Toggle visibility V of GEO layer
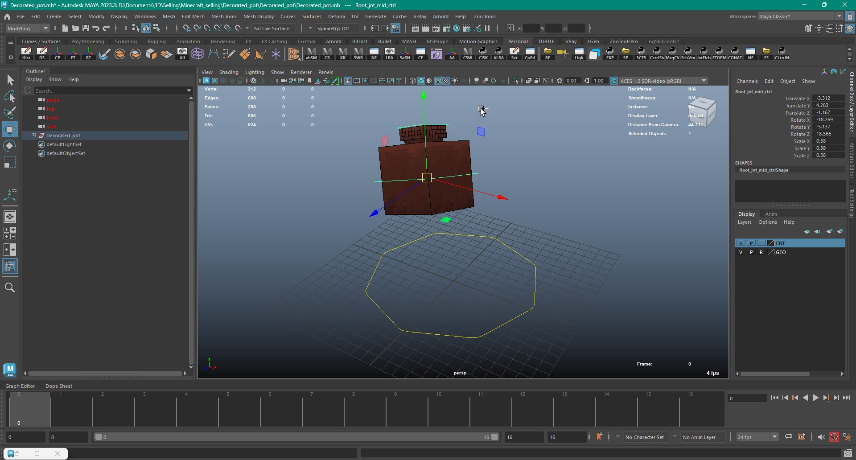Image resolution: width=856 pixels, height=460 pixels. pos(741,252)
